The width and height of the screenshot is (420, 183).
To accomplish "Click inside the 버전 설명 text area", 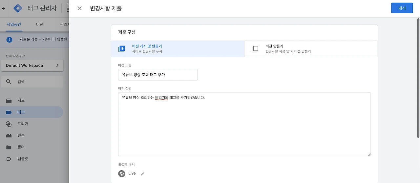I will point(244,124).
